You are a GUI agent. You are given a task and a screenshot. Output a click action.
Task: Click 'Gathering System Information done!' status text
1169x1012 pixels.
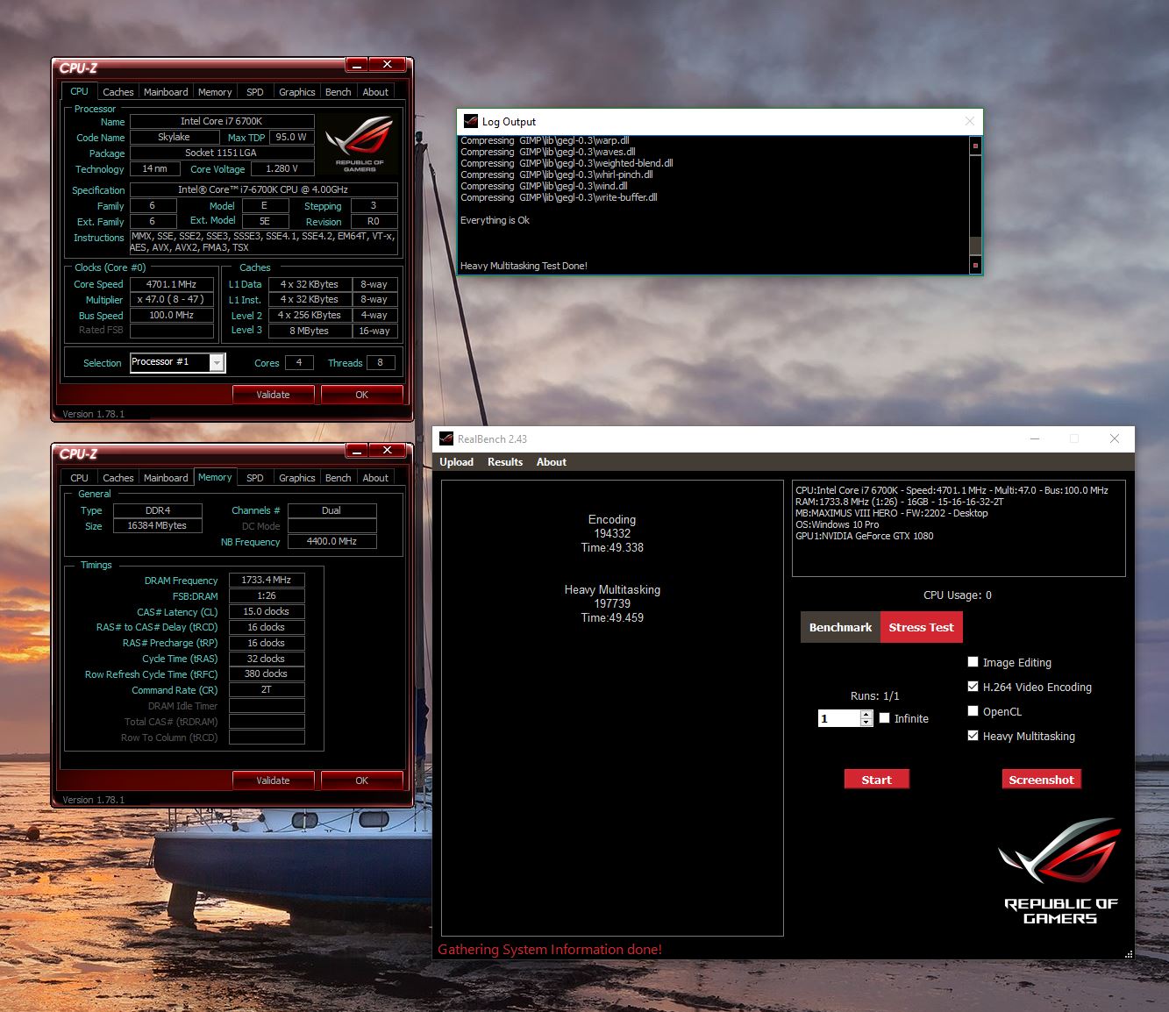click(550, 949)
